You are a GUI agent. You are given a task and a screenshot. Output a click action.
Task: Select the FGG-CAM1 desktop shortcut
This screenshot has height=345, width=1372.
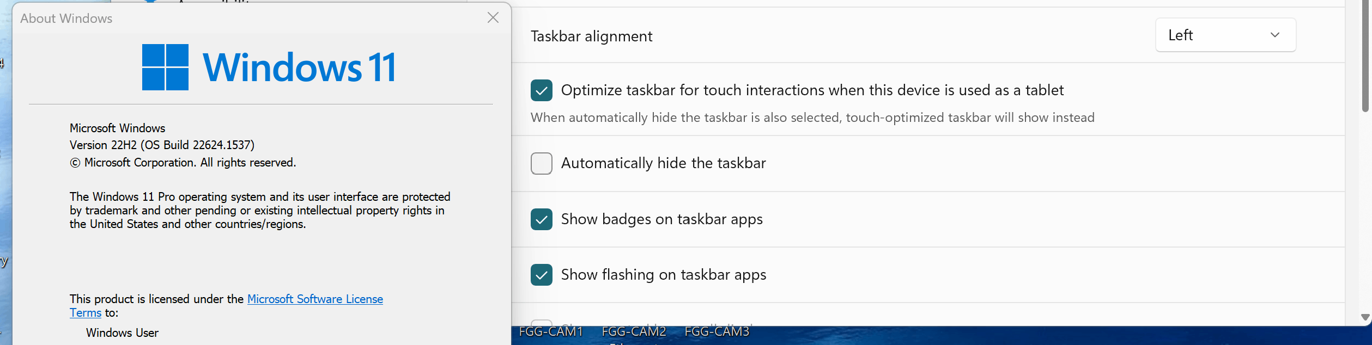pyautogui.click(x=551, y=331)
